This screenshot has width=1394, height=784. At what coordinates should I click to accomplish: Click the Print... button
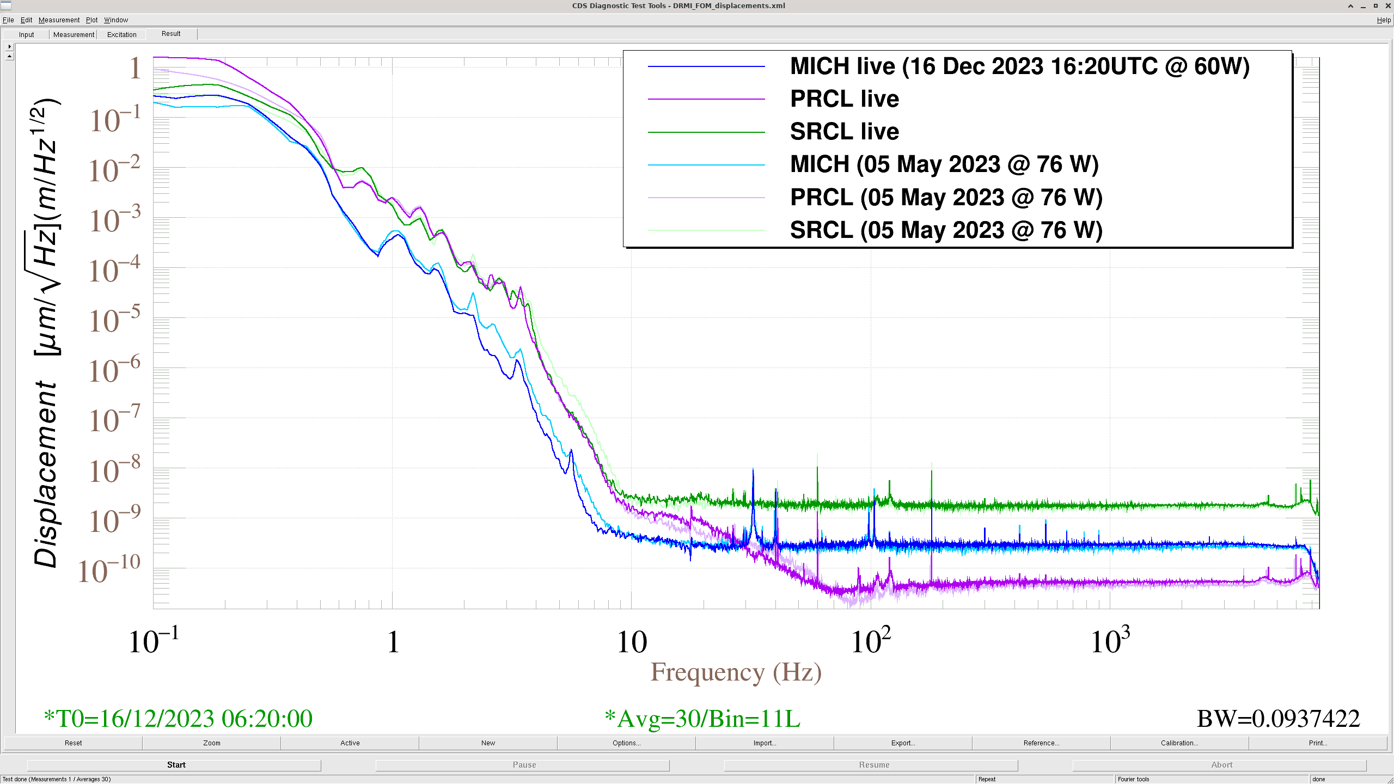click(1318, 743)
